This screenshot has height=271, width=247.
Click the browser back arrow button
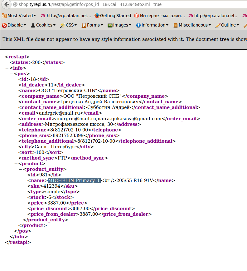click(x=7, y=4)
